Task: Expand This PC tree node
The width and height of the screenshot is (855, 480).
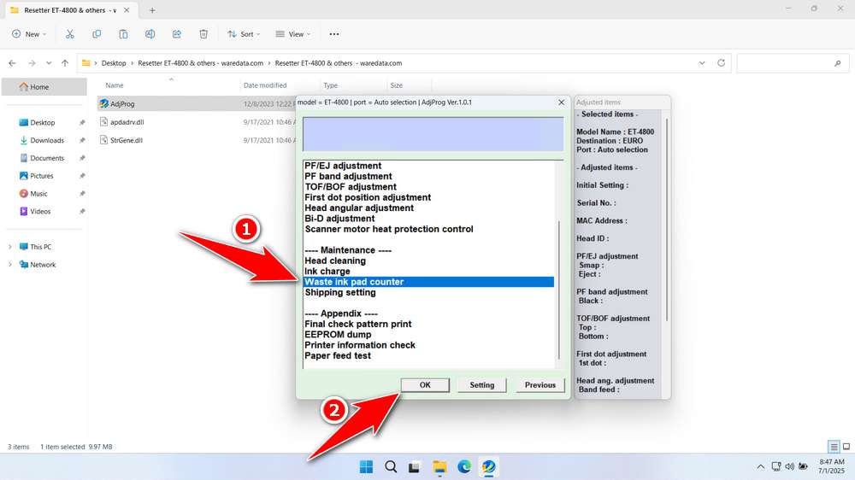Action: (9, 247)
